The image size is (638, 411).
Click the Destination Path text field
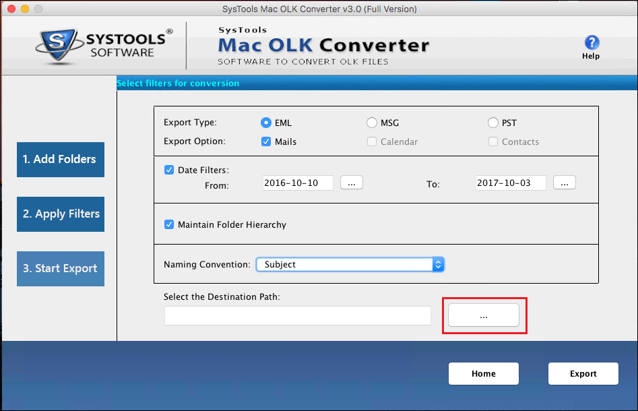pyautogui.click(x=297, y=316)
